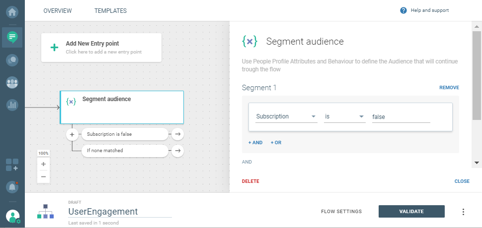Image resolution: width=482 pixels, height=228 pixels.
Task: Click the arrow next to 'If none matched'
Action: (x=177, y=151)
